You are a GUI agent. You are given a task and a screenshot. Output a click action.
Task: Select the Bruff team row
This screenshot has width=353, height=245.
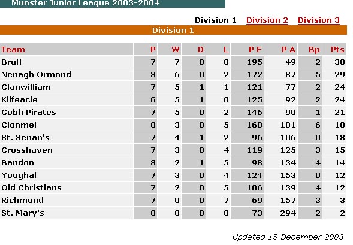(x=173, y=62)
